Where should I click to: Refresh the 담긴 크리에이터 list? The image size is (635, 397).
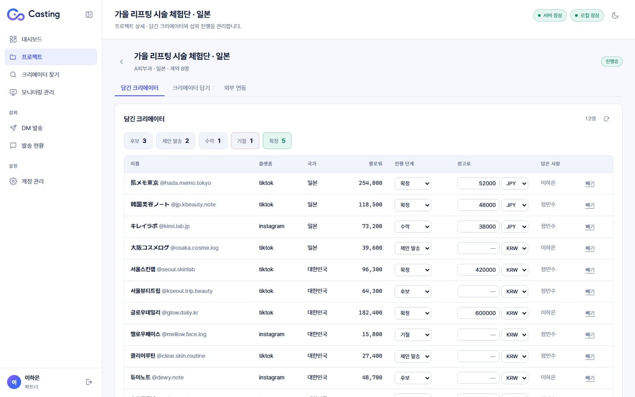pyautogui.click(x=606, y=119)
